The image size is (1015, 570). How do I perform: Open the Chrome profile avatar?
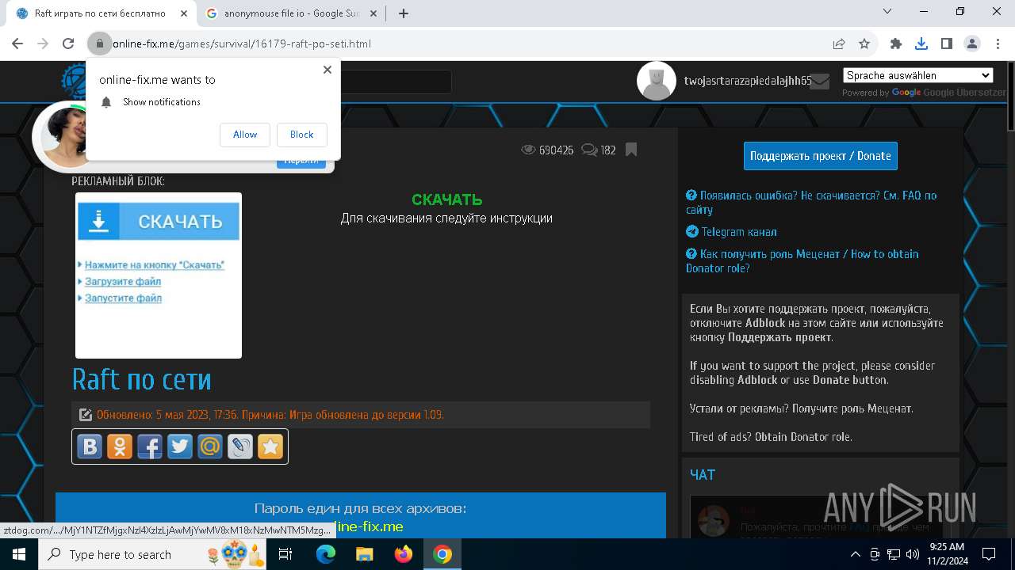coord(972,44)
